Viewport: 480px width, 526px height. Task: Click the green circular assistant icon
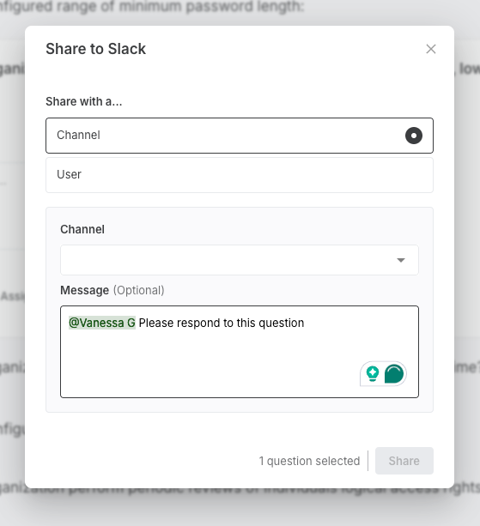[x=394, y=374]
